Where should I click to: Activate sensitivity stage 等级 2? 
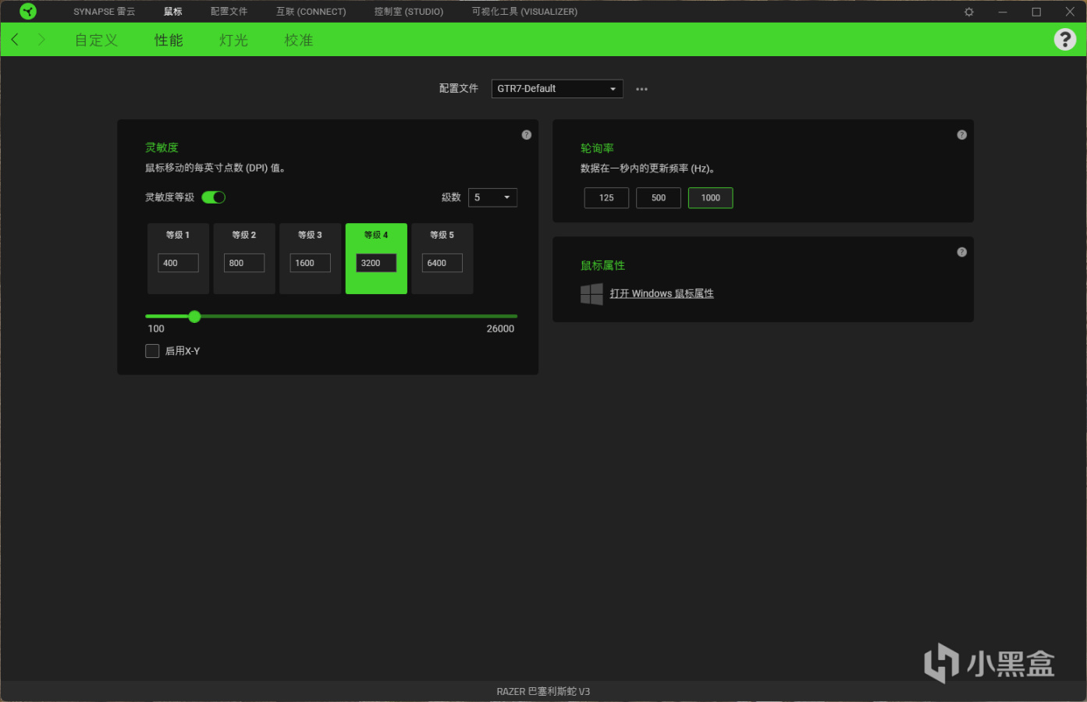tap(244, 258)
